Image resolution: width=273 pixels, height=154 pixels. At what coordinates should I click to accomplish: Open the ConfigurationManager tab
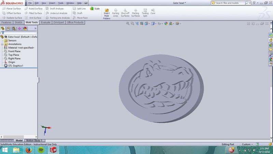tap(14, 28)
